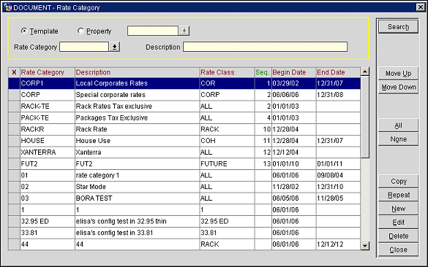The image size is (428, 267).
Task: Click the Move Down button
Action: (x=398, y=87)
